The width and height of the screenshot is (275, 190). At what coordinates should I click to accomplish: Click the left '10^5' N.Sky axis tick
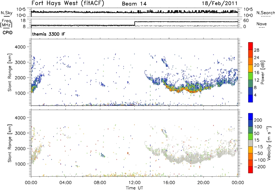tap(21, 9)
